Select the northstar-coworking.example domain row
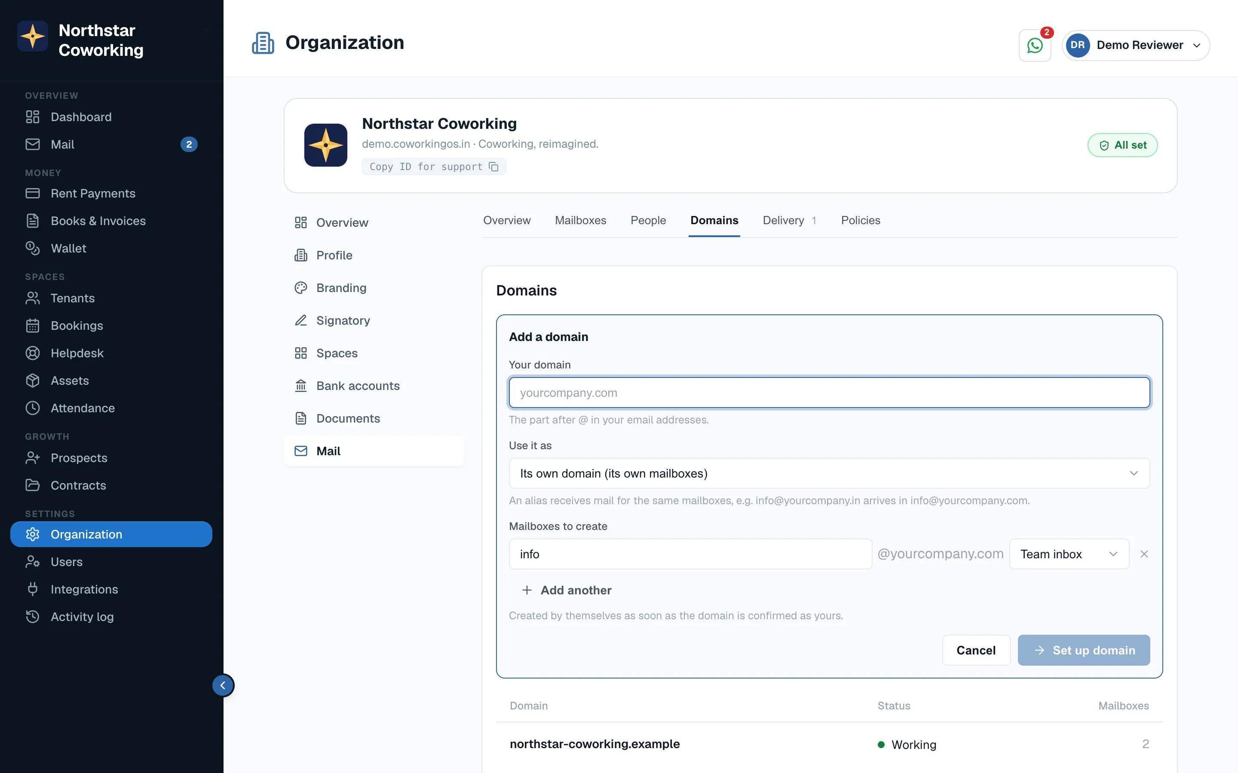Viewport: 1238px width, 773px height. (x=829, y=744)
